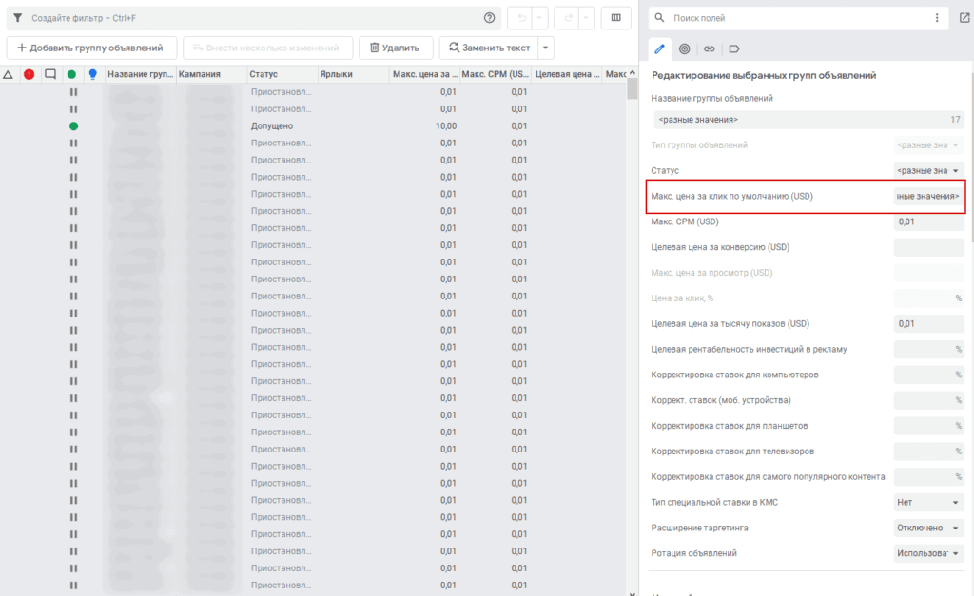Click the Создайте фильтр input field
Image resolution: width=974 pixels, height=596 pixels.
(x=251, y=18)
